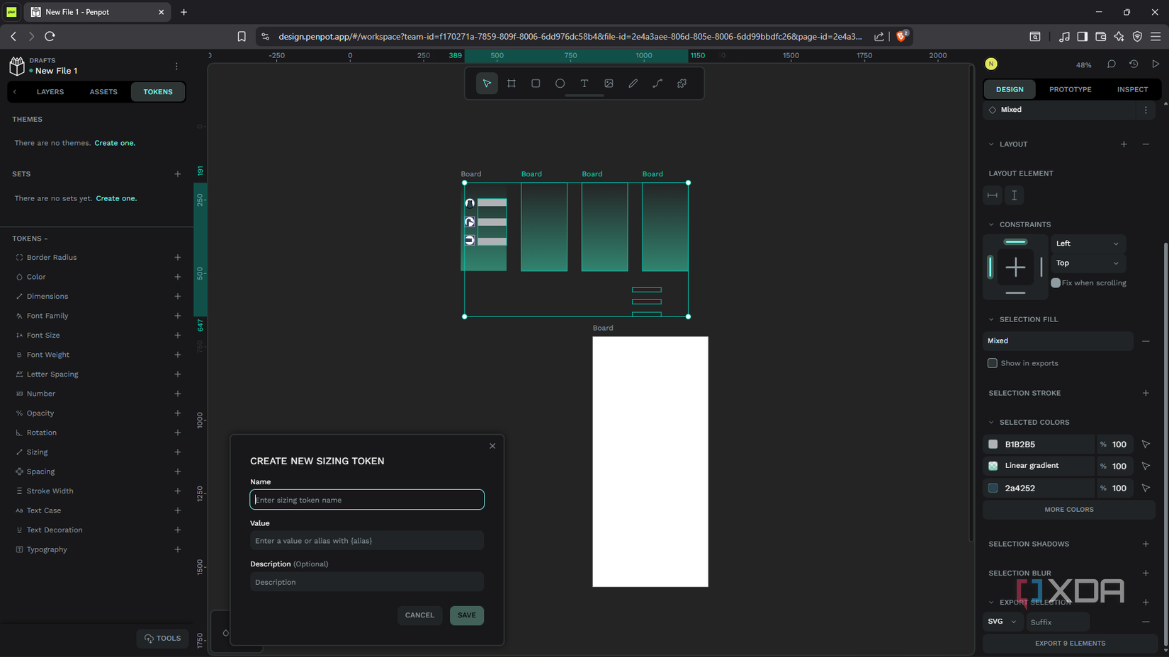This screenshot has width=1169, height=657.
Task: Focus the sizing token Name field
Action: (367, 500)
